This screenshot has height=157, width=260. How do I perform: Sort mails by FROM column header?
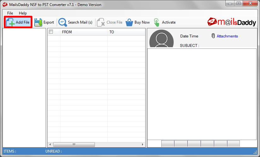(84, 32)
